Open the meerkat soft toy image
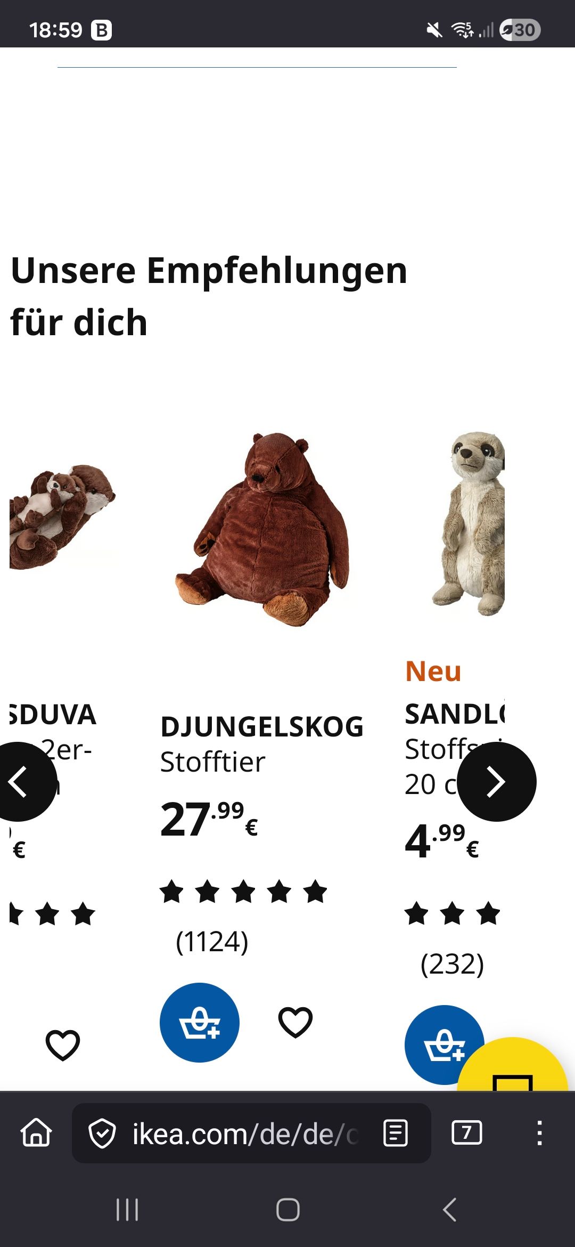The height and width of the screenshot is (1247, 575). (x=469, y=524)
